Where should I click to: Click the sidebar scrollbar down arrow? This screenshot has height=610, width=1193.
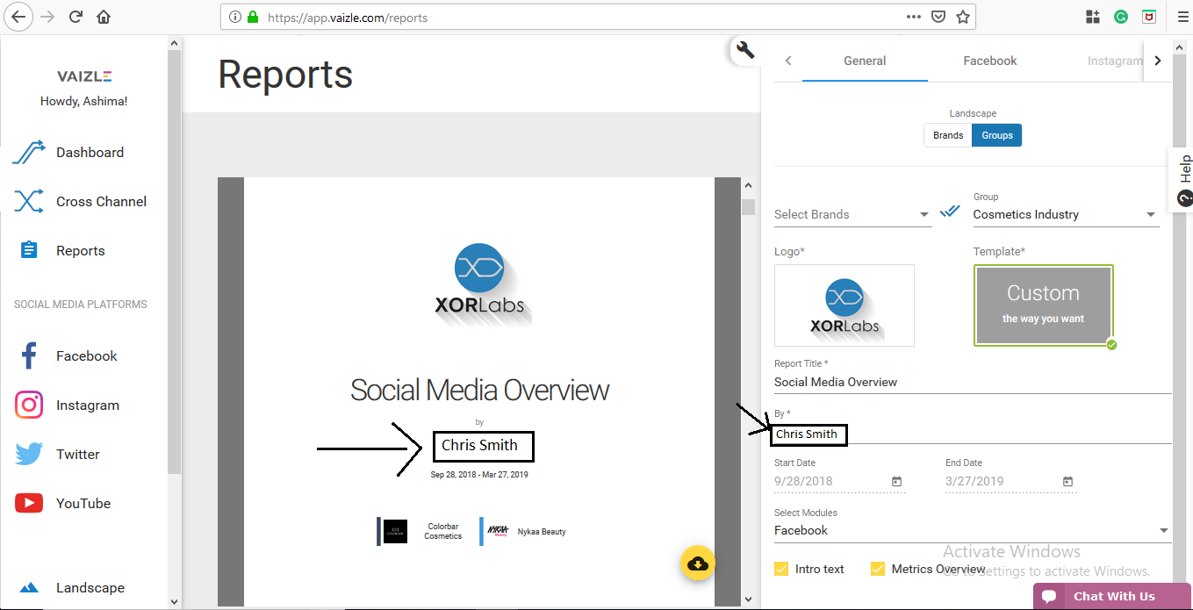[174, 602]
